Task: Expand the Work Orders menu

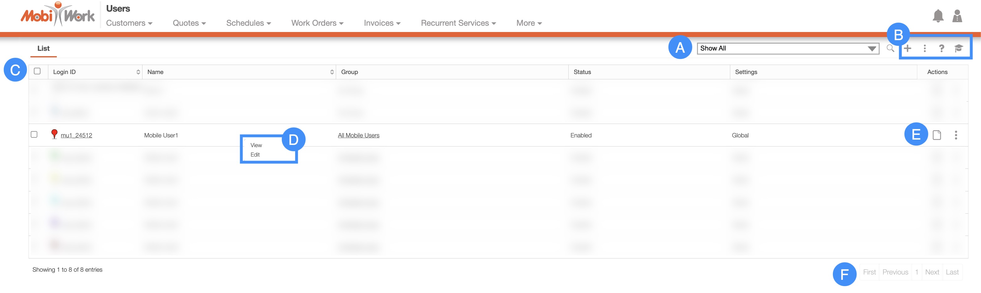Action: (317, 23)
